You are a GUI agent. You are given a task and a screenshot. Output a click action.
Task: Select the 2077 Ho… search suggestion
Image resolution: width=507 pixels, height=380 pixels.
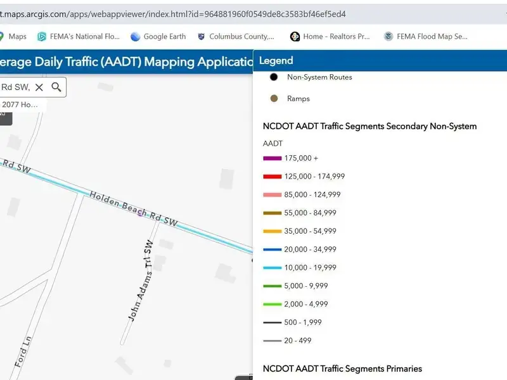point(20,104)
